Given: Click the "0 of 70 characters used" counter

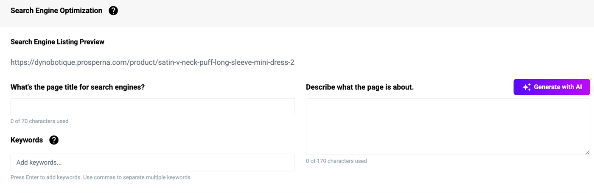Looking at the screenshot, I should [39, 121].
